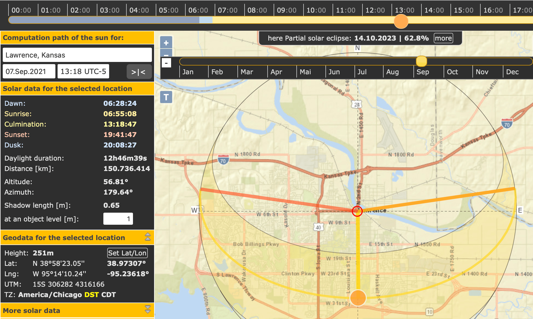The height and width of the screenshot is (319, 533).
Task: Click the Culmination time 13:18:47
Action: pos(120,124)
